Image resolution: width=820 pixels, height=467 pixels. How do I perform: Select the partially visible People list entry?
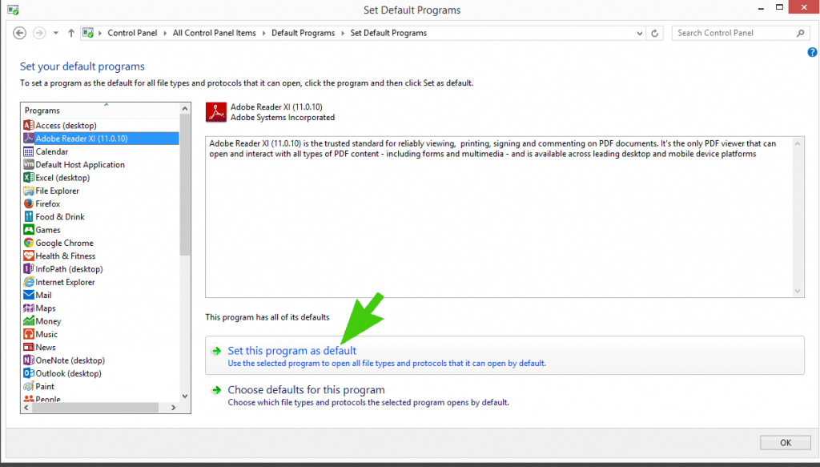(x=48, y=399)
